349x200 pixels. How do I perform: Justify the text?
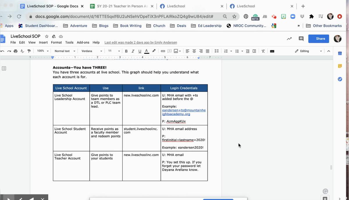[208, 51]
